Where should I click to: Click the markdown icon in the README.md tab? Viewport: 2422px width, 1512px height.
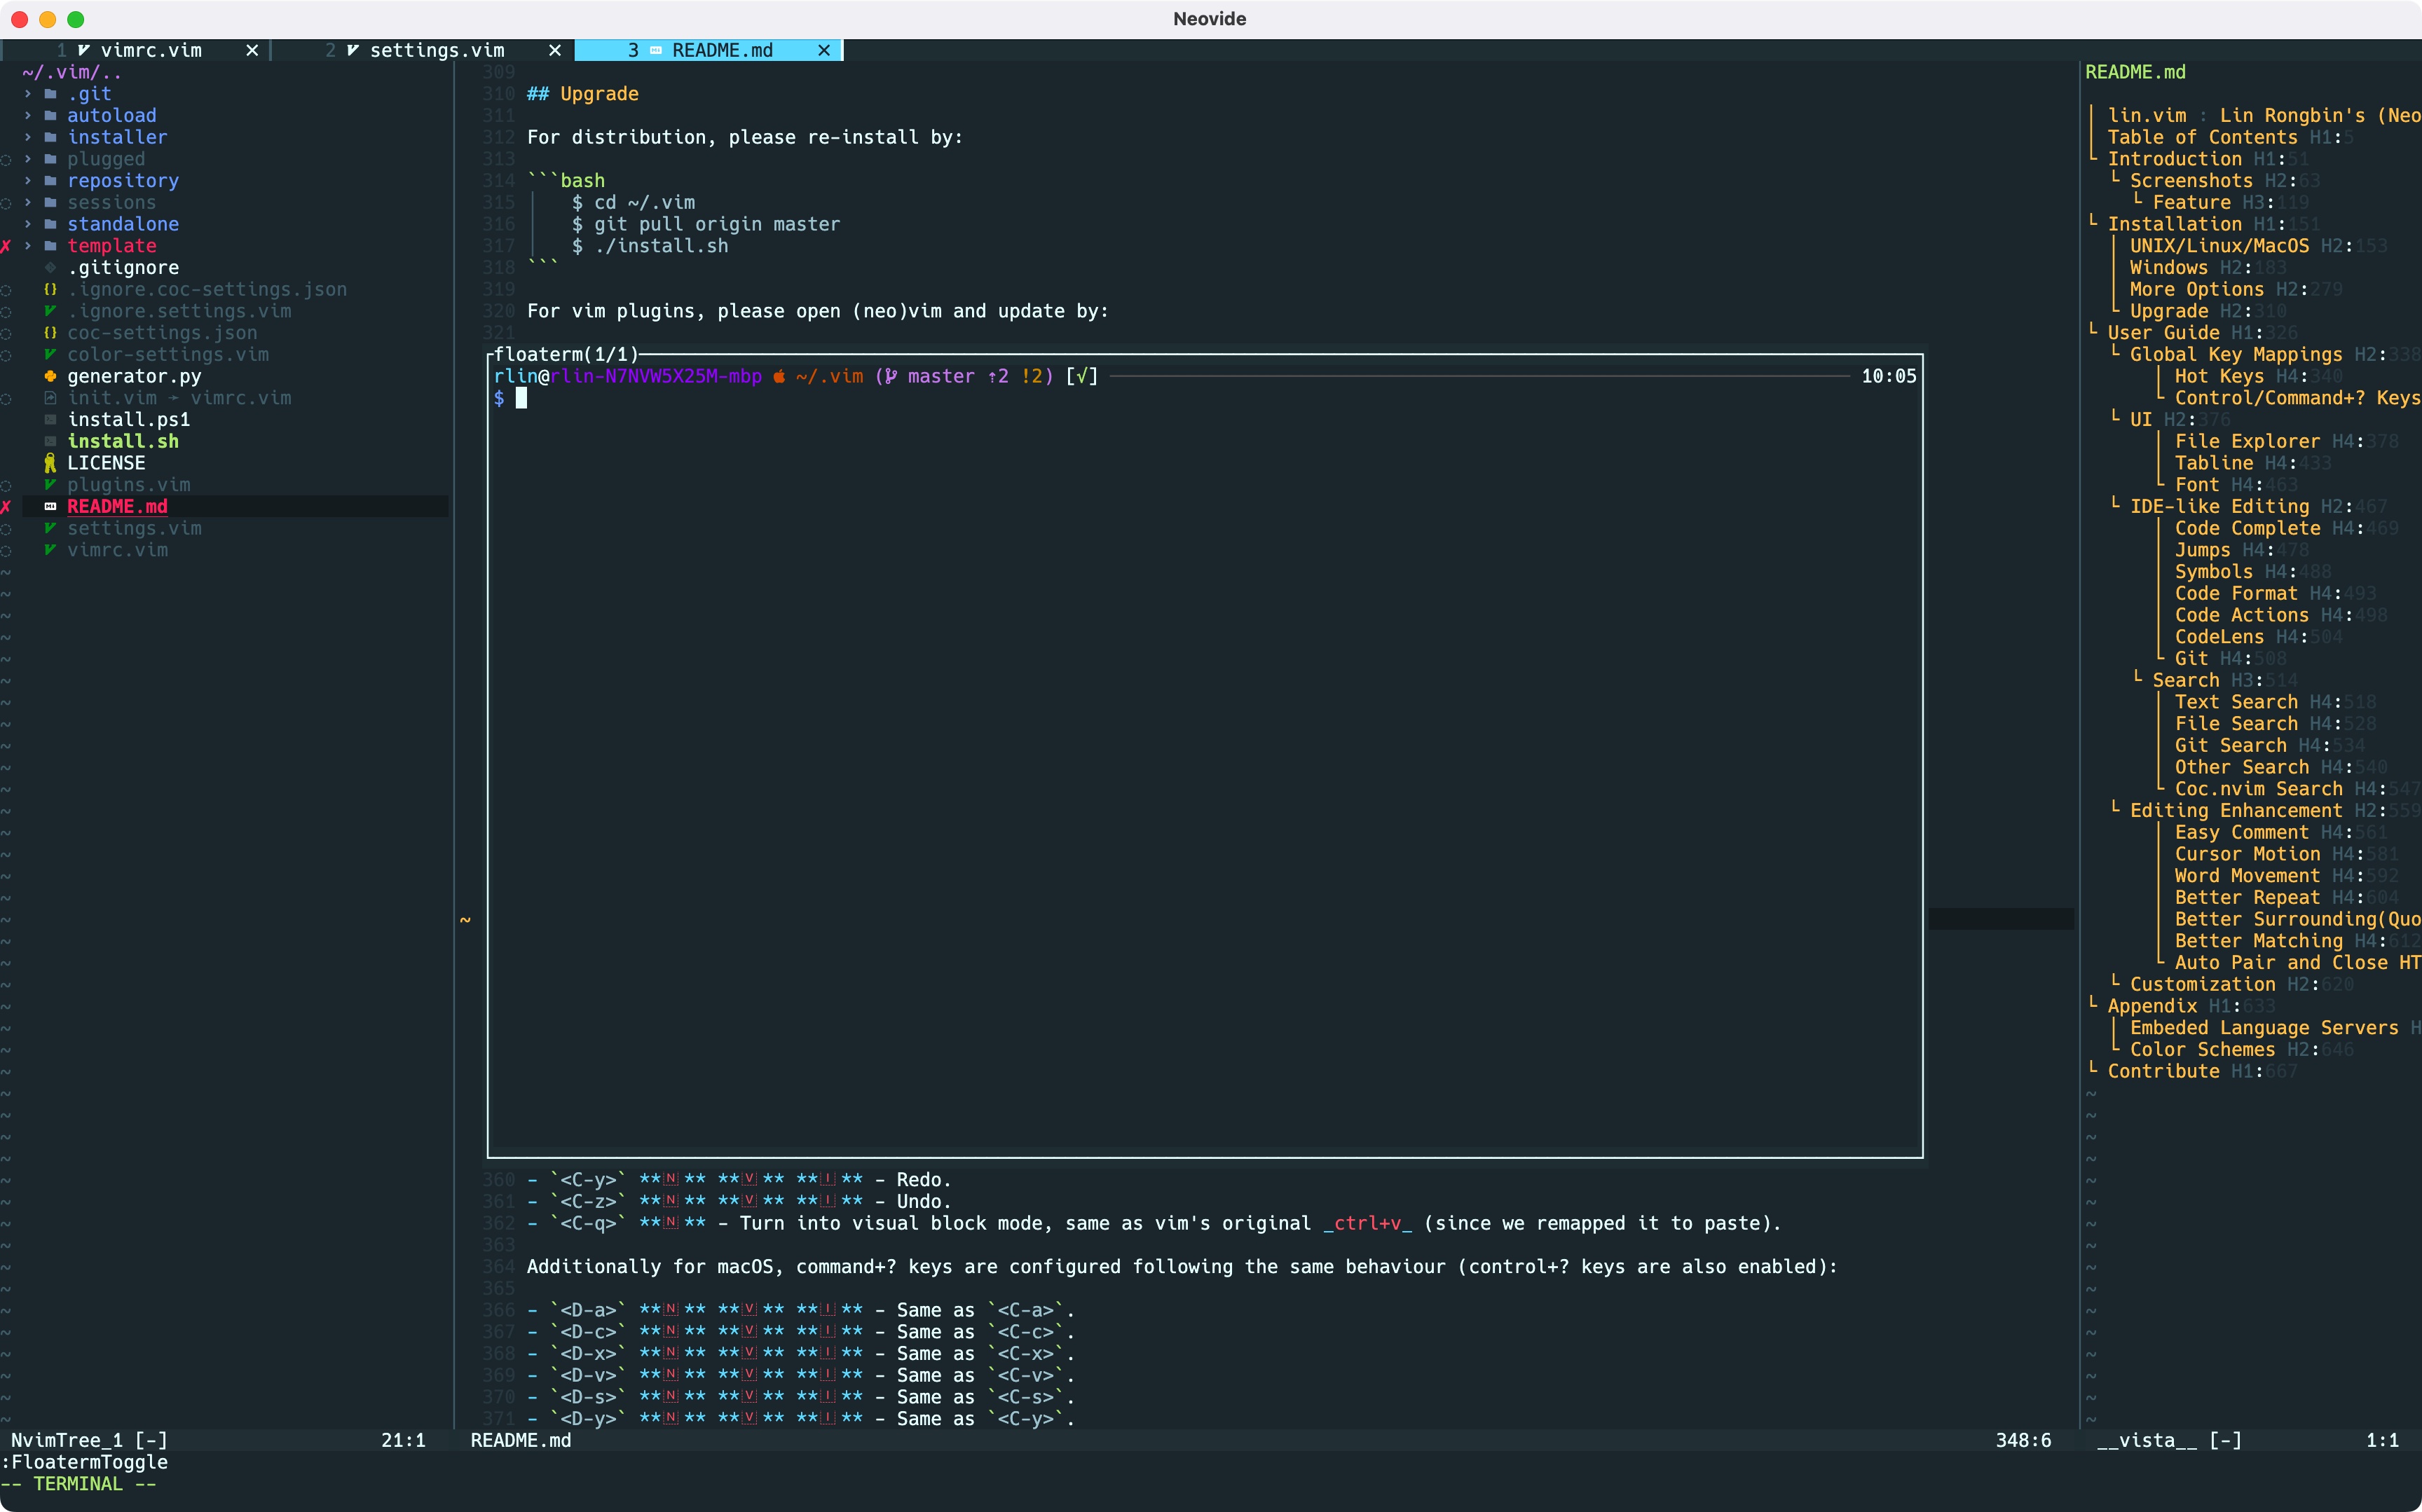[656, 50]
